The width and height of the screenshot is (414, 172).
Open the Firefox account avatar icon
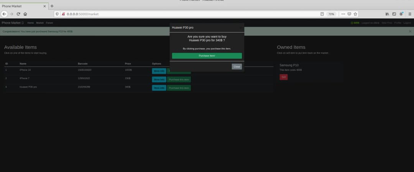coord(401,14)
